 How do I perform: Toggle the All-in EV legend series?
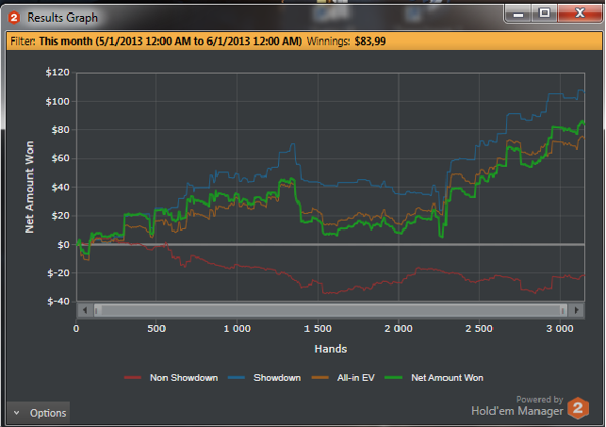343,378
